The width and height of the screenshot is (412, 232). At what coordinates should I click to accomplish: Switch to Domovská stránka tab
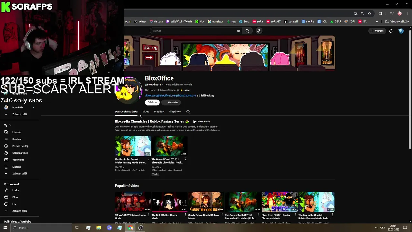tap(126, 112)
